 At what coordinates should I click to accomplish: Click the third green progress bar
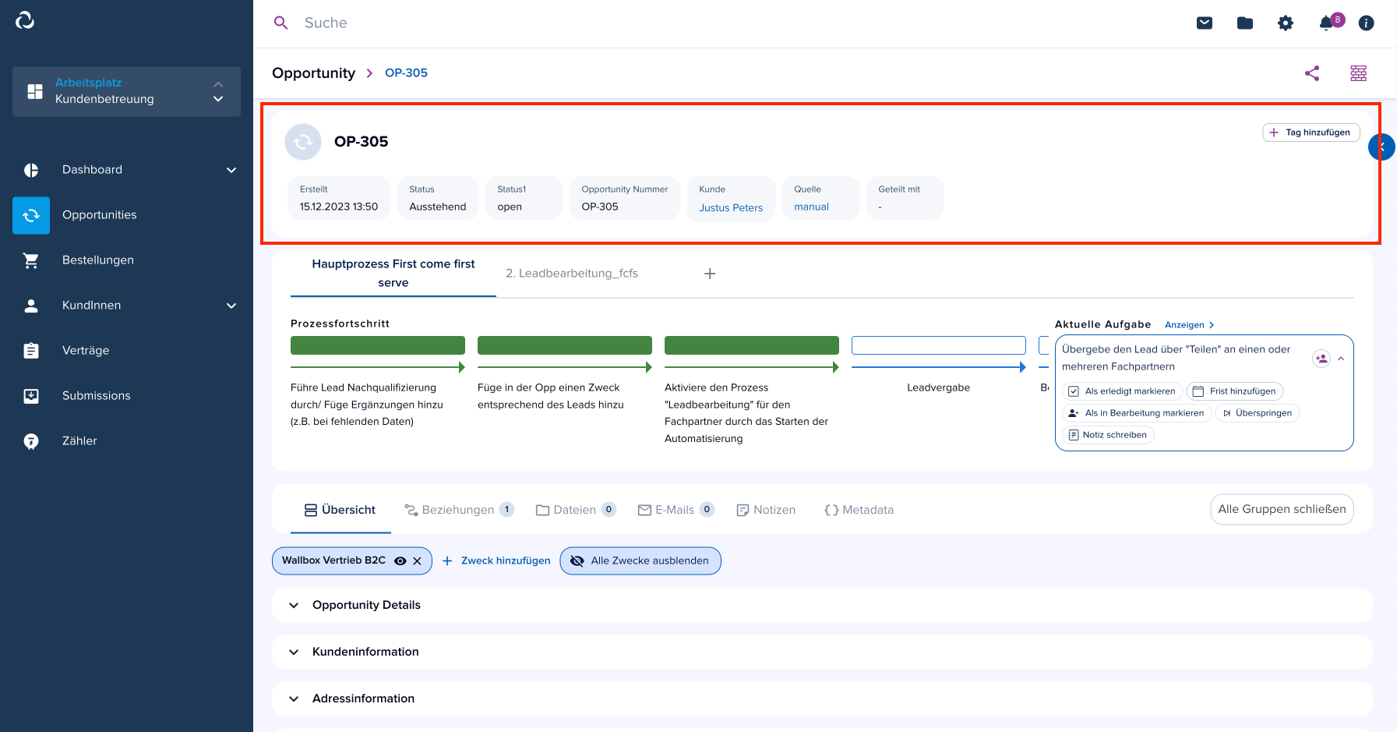click(752, 345)
